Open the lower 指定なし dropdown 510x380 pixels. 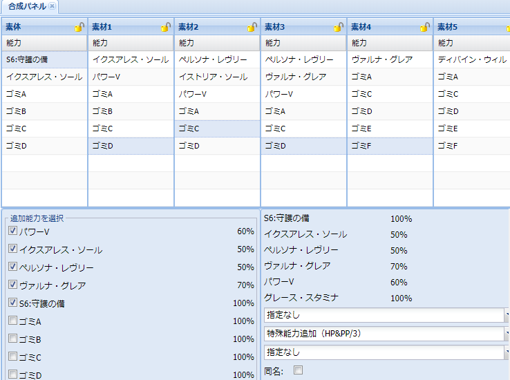(x=386, y=352)
